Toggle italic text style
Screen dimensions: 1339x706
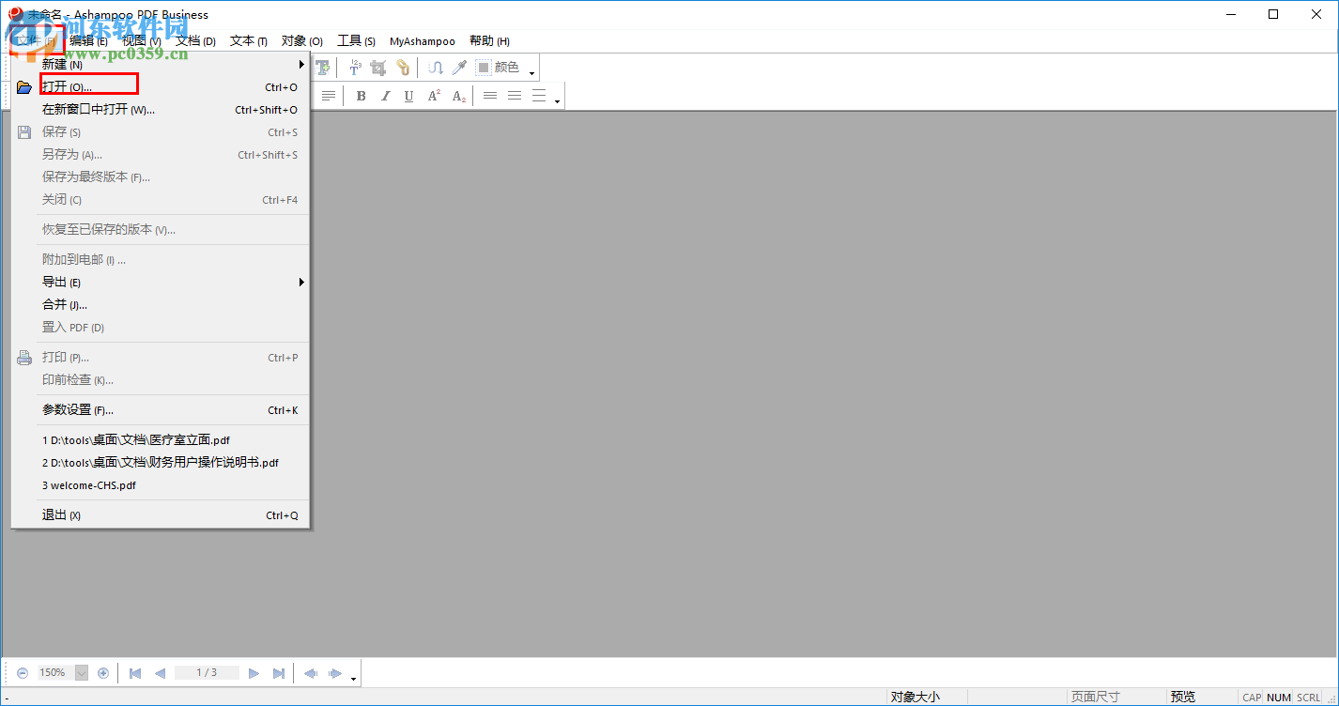tap(385, 96)
